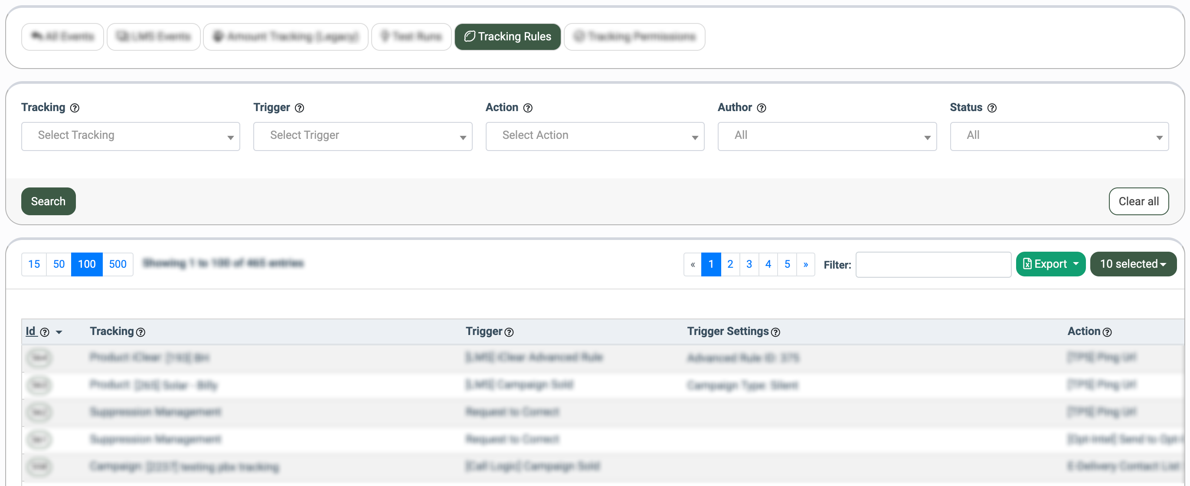Viewport: 1190px width, 486px height.
Task: Click help icon in Tracking column header
Action: point(141,332)
